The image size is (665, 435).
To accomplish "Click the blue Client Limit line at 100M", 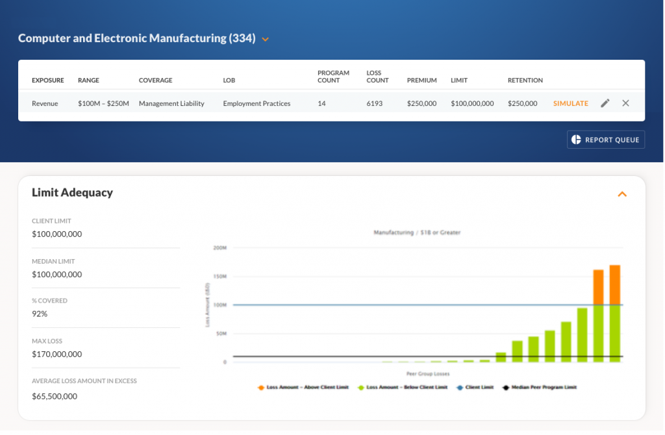I will (x=390, y=304).
